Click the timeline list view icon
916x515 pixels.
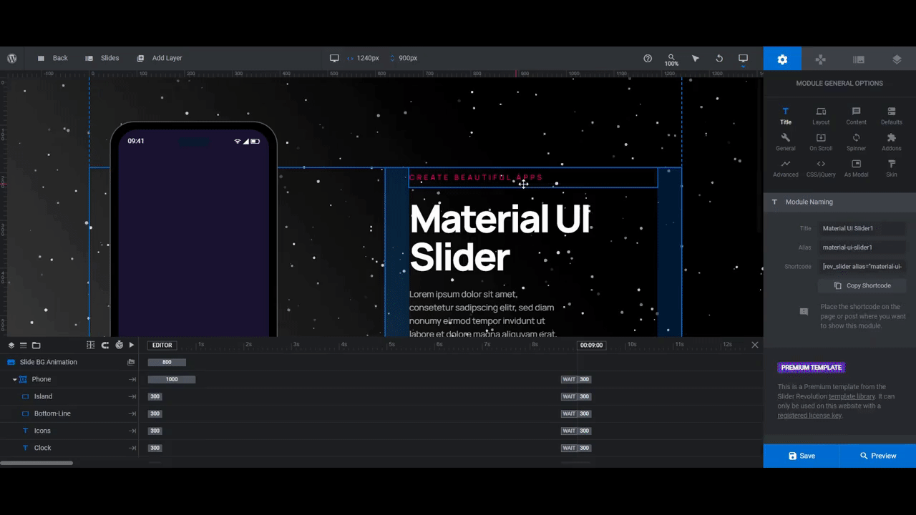23,345
